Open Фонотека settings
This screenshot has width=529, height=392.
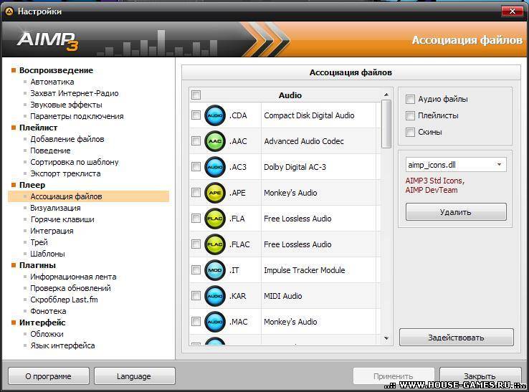click(48, 311)
